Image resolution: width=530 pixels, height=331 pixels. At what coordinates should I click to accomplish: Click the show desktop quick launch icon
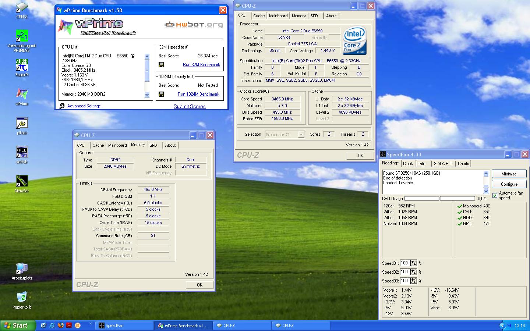click(43, 325)
